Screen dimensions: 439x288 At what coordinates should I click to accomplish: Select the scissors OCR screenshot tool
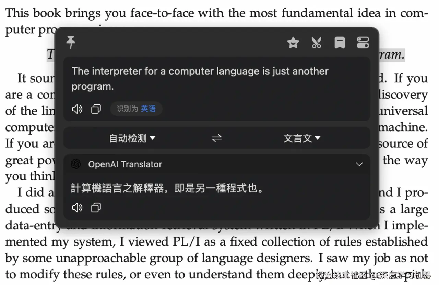click(x=316, y=42)
